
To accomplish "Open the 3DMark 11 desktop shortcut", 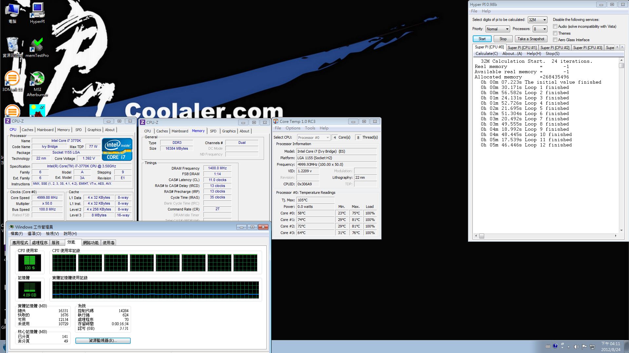I will click(12, 81).
